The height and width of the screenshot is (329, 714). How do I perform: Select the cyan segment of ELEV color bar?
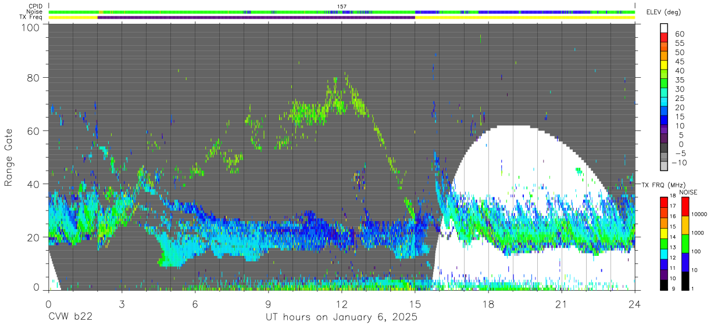click(664, 102)
